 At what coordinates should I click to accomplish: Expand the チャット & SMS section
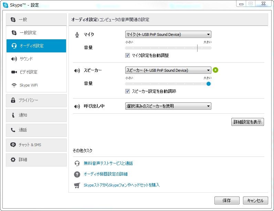coord(36,145)
